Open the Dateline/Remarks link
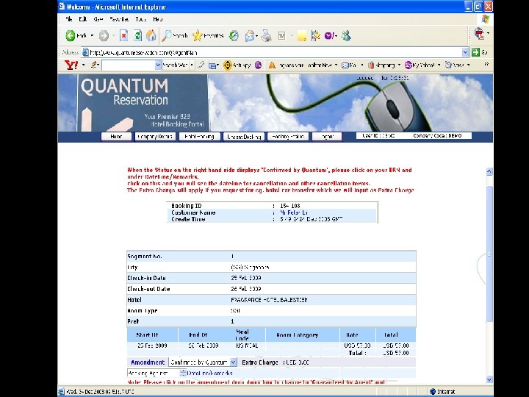 209,373
